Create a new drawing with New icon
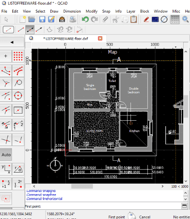190x219 pixels. tap(22, 19)
